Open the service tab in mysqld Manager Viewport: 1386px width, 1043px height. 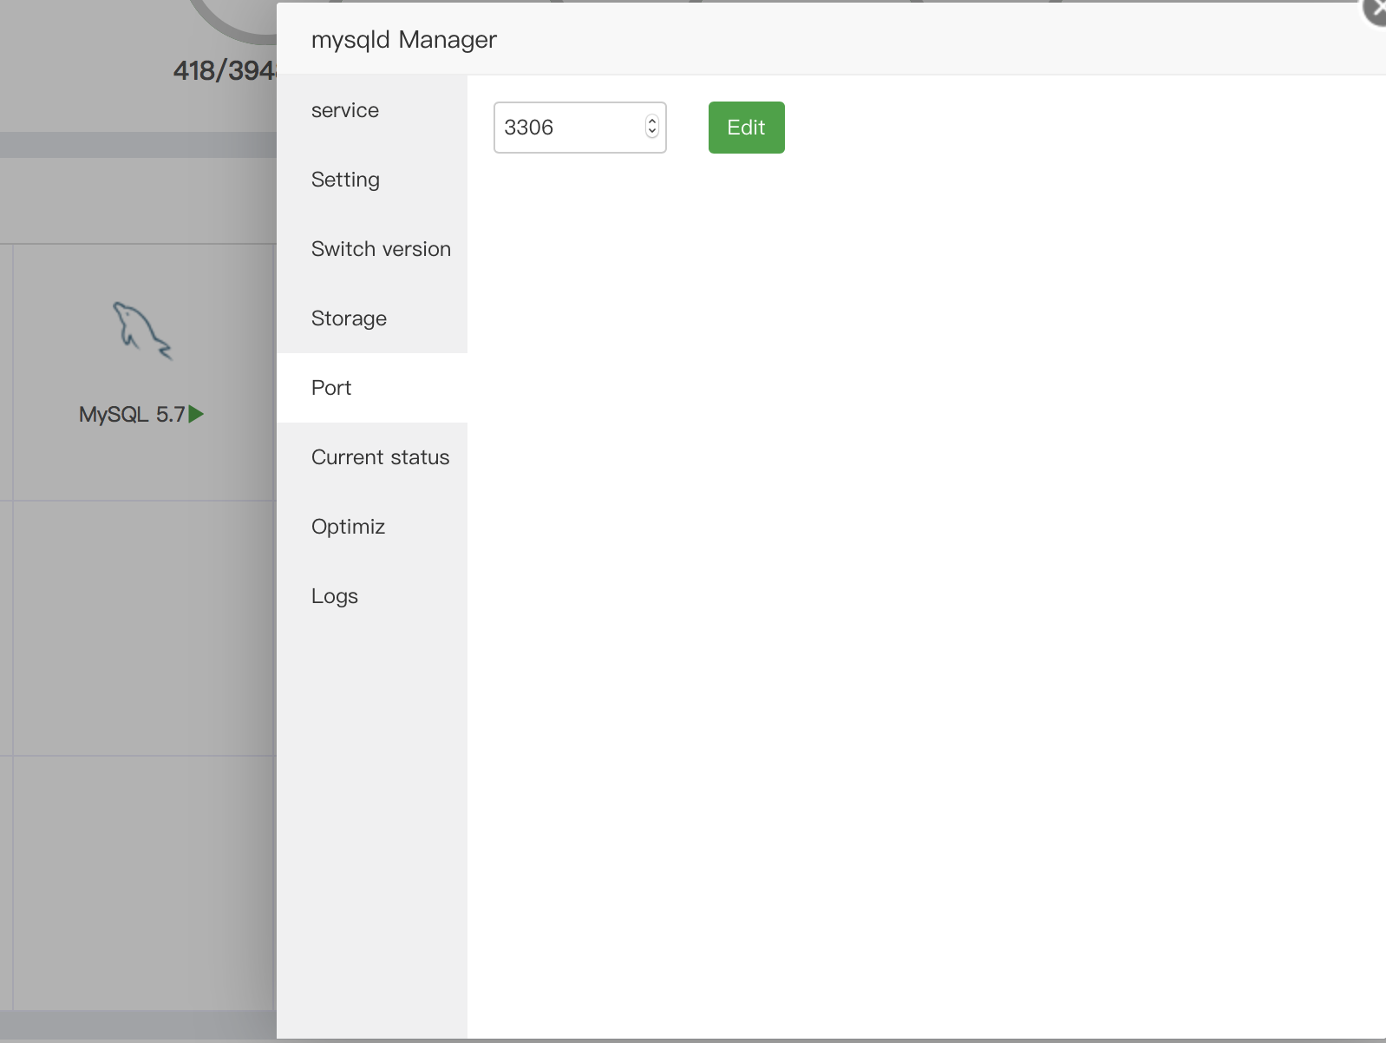371,110
